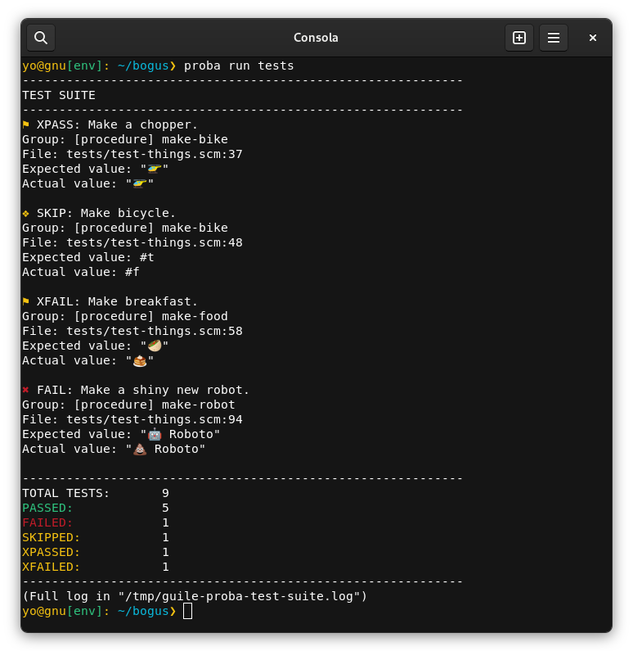Click the terminal cursor at the prompt
This screenshot has width=633, height=651.
(188, 611)
